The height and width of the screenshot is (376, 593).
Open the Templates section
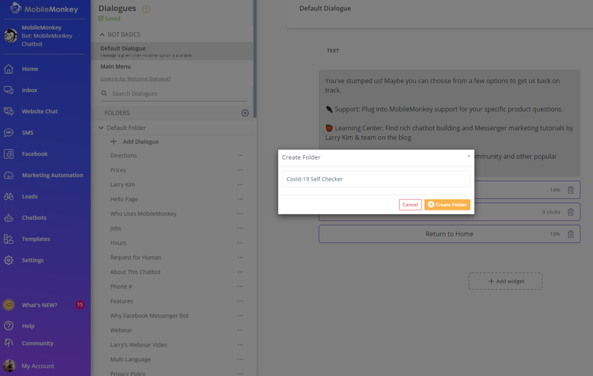click(x=36, y=239)
